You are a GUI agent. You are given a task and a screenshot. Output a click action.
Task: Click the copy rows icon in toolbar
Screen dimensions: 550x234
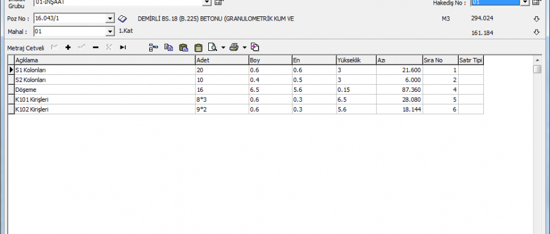click(x=169, y=47)
